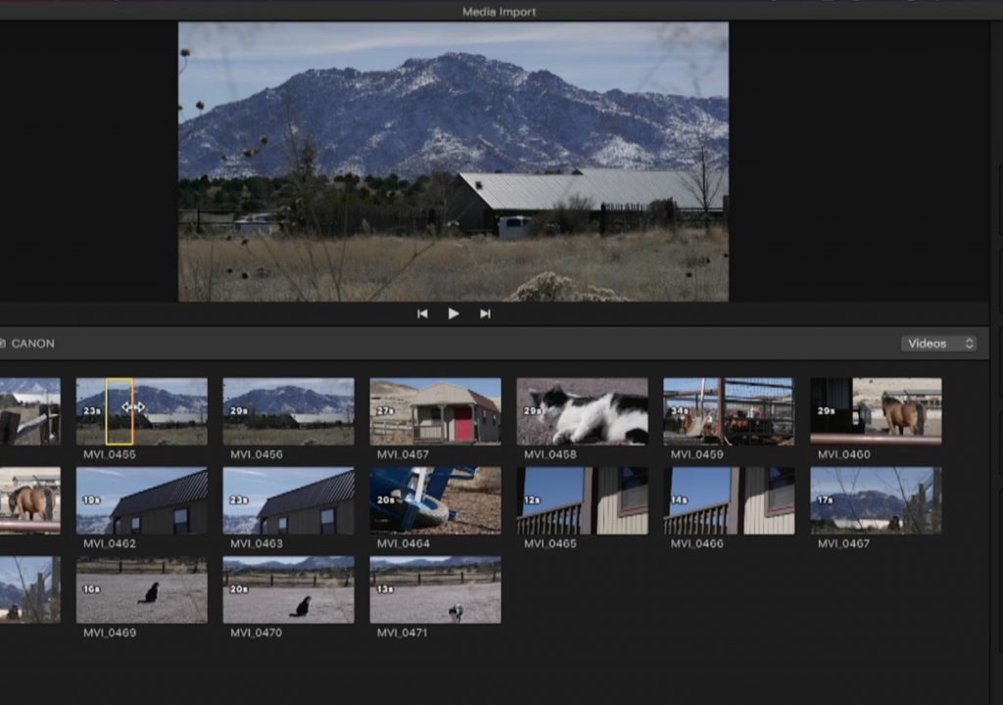The height and width of the screenshot is (705, 1003).
Task: Select MVI_0471 cat clip thumbnail
Action: point(436,589)
